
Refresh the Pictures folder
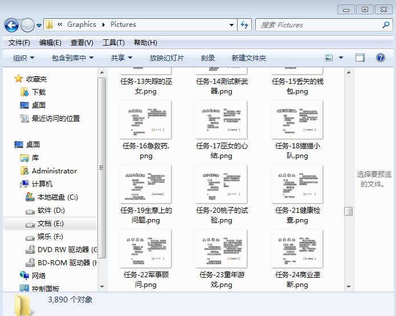(244, 25)
